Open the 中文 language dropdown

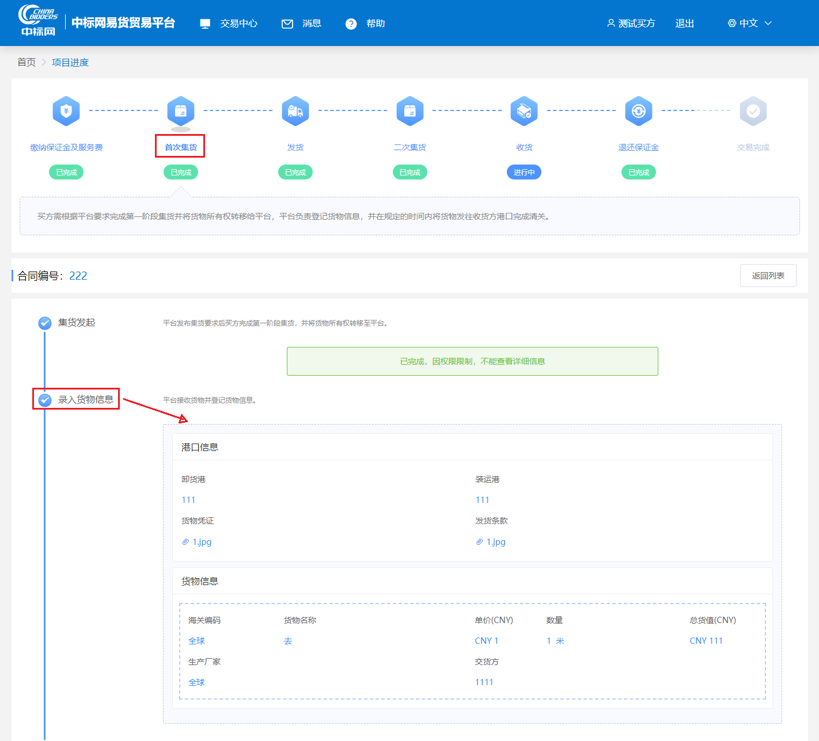coord(749,24)
